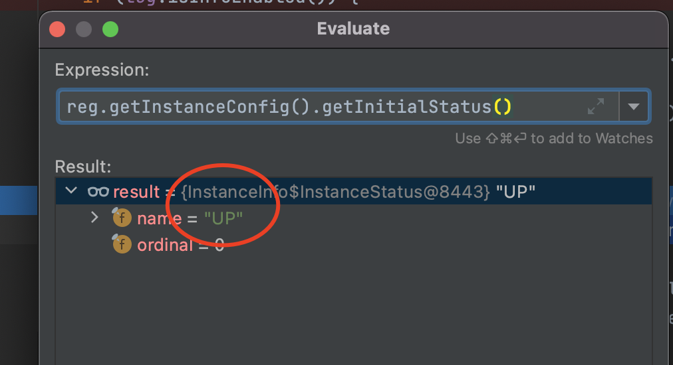This screenshot has height=365, width=673.
Task: Select the result row in Result tree
Action: click(399, 192)
